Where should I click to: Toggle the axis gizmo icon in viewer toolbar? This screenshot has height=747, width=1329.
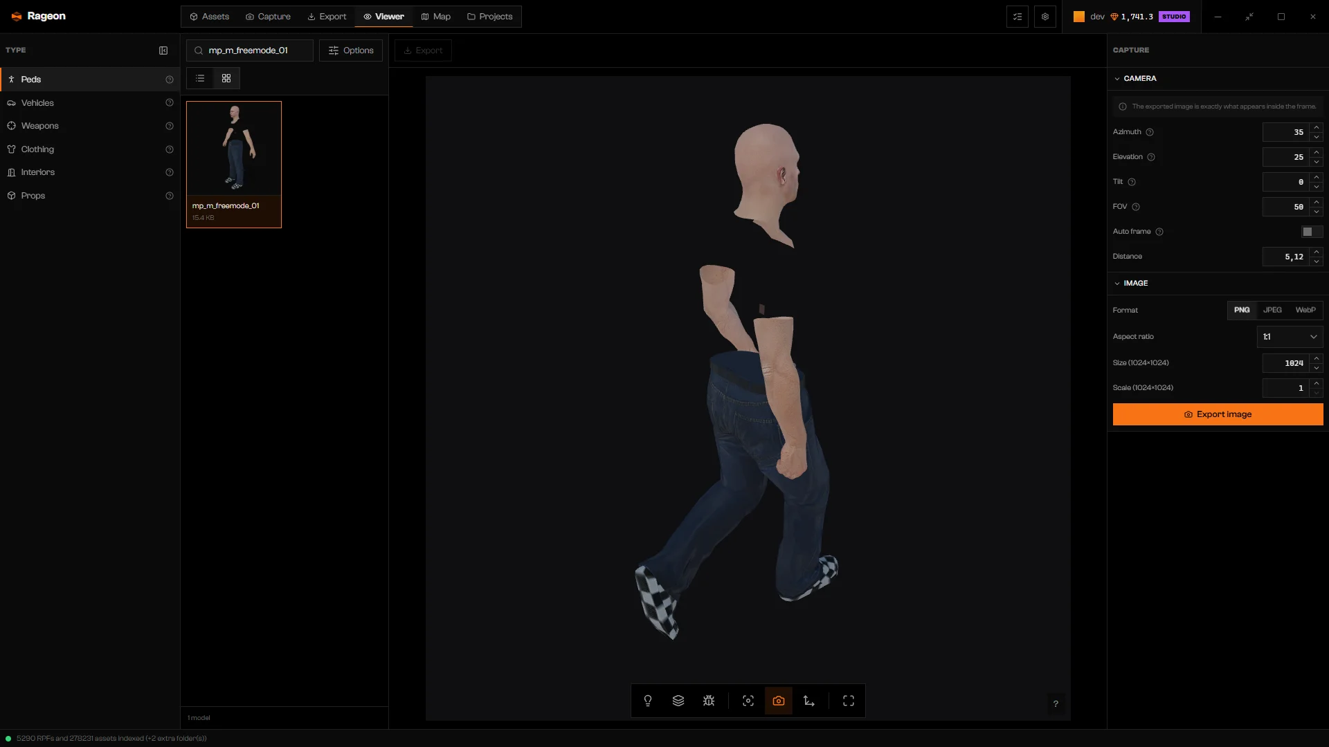pos(809,701)
